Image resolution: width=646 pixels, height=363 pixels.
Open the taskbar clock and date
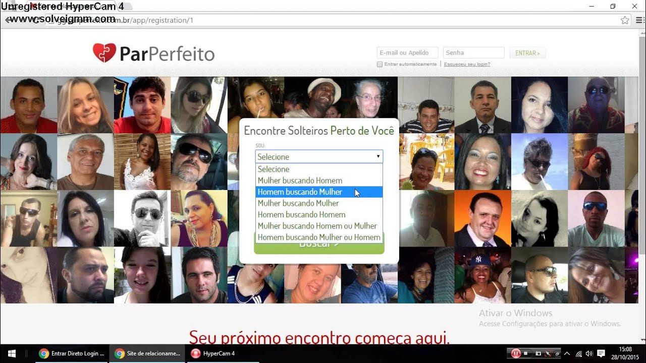625,353
